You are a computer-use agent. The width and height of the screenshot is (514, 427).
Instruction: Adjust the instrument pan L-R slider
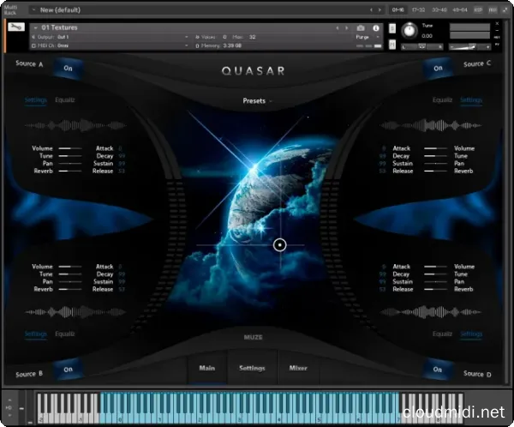tap(421, 47)
